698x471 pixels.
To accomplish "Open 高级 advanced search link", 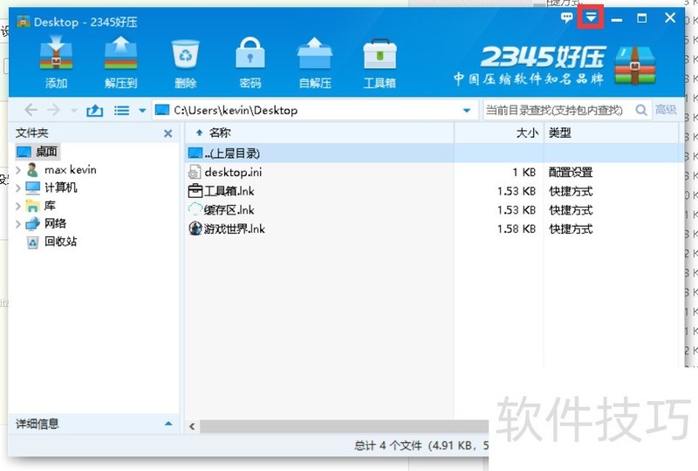I will tap(666, 110).
